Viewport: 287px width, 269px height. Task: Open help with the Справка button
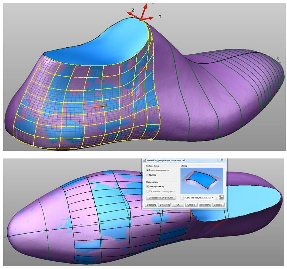(219, 205)
